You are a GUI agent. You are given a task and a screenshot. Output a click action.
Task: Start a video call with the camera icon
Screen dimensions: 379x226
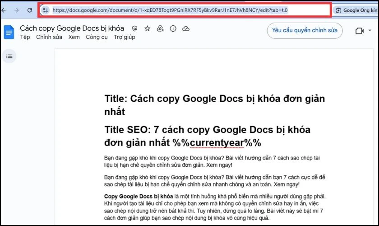pos(360,31)
